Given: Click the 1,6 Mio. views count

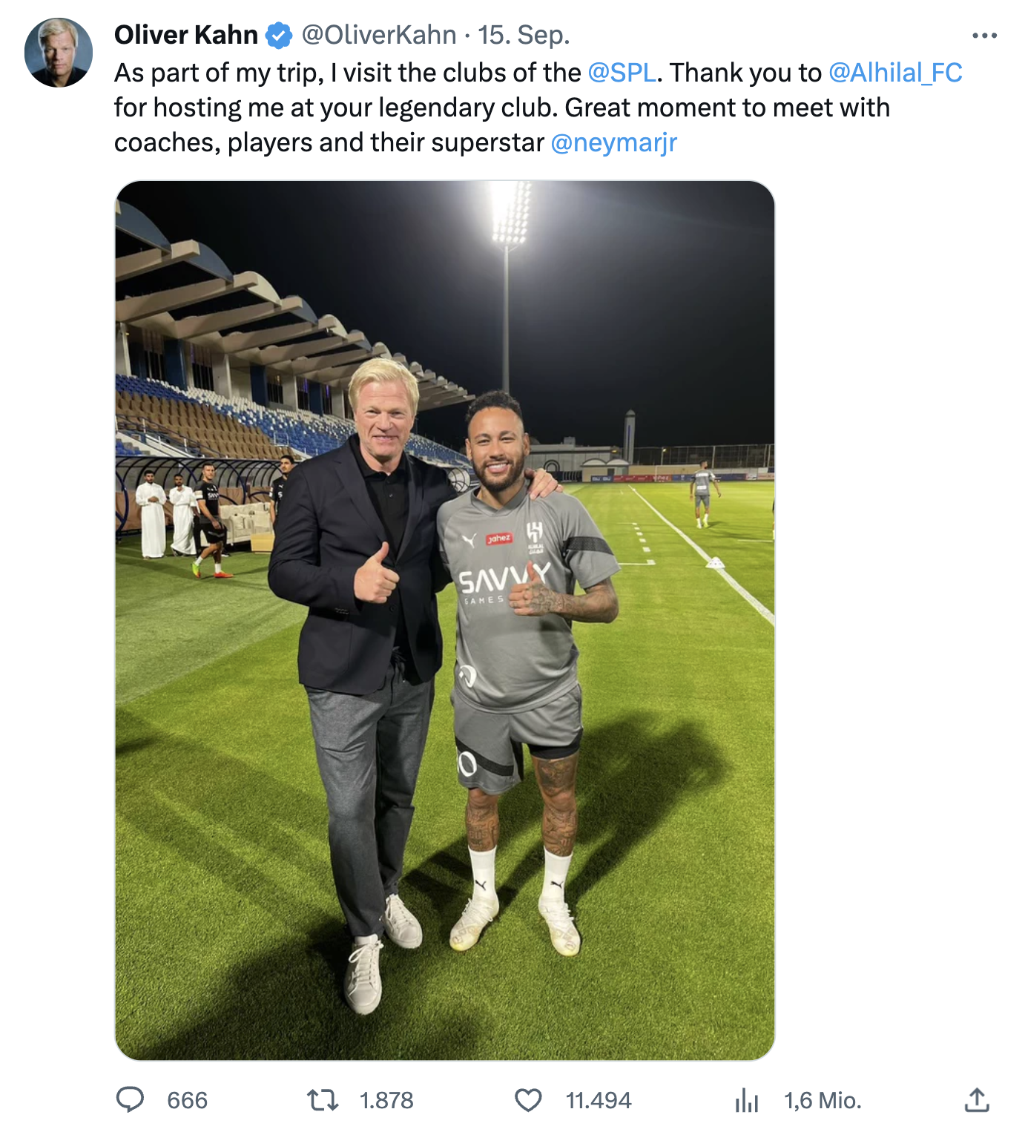Looking at the screenshot, I should [823, 1100].
